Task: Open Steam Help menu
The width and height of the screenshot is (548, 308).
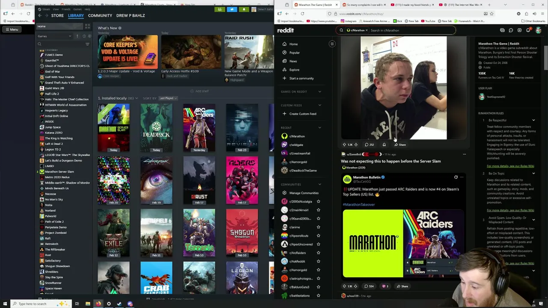Action: [87, 9]
